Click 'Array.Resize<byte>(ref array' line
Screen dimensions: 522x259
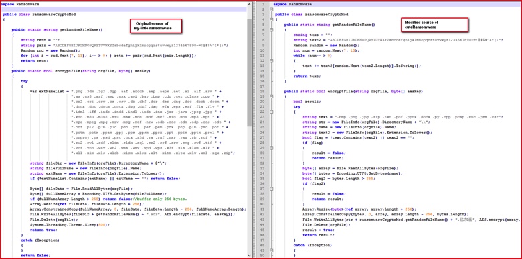[x=359, y=209]
